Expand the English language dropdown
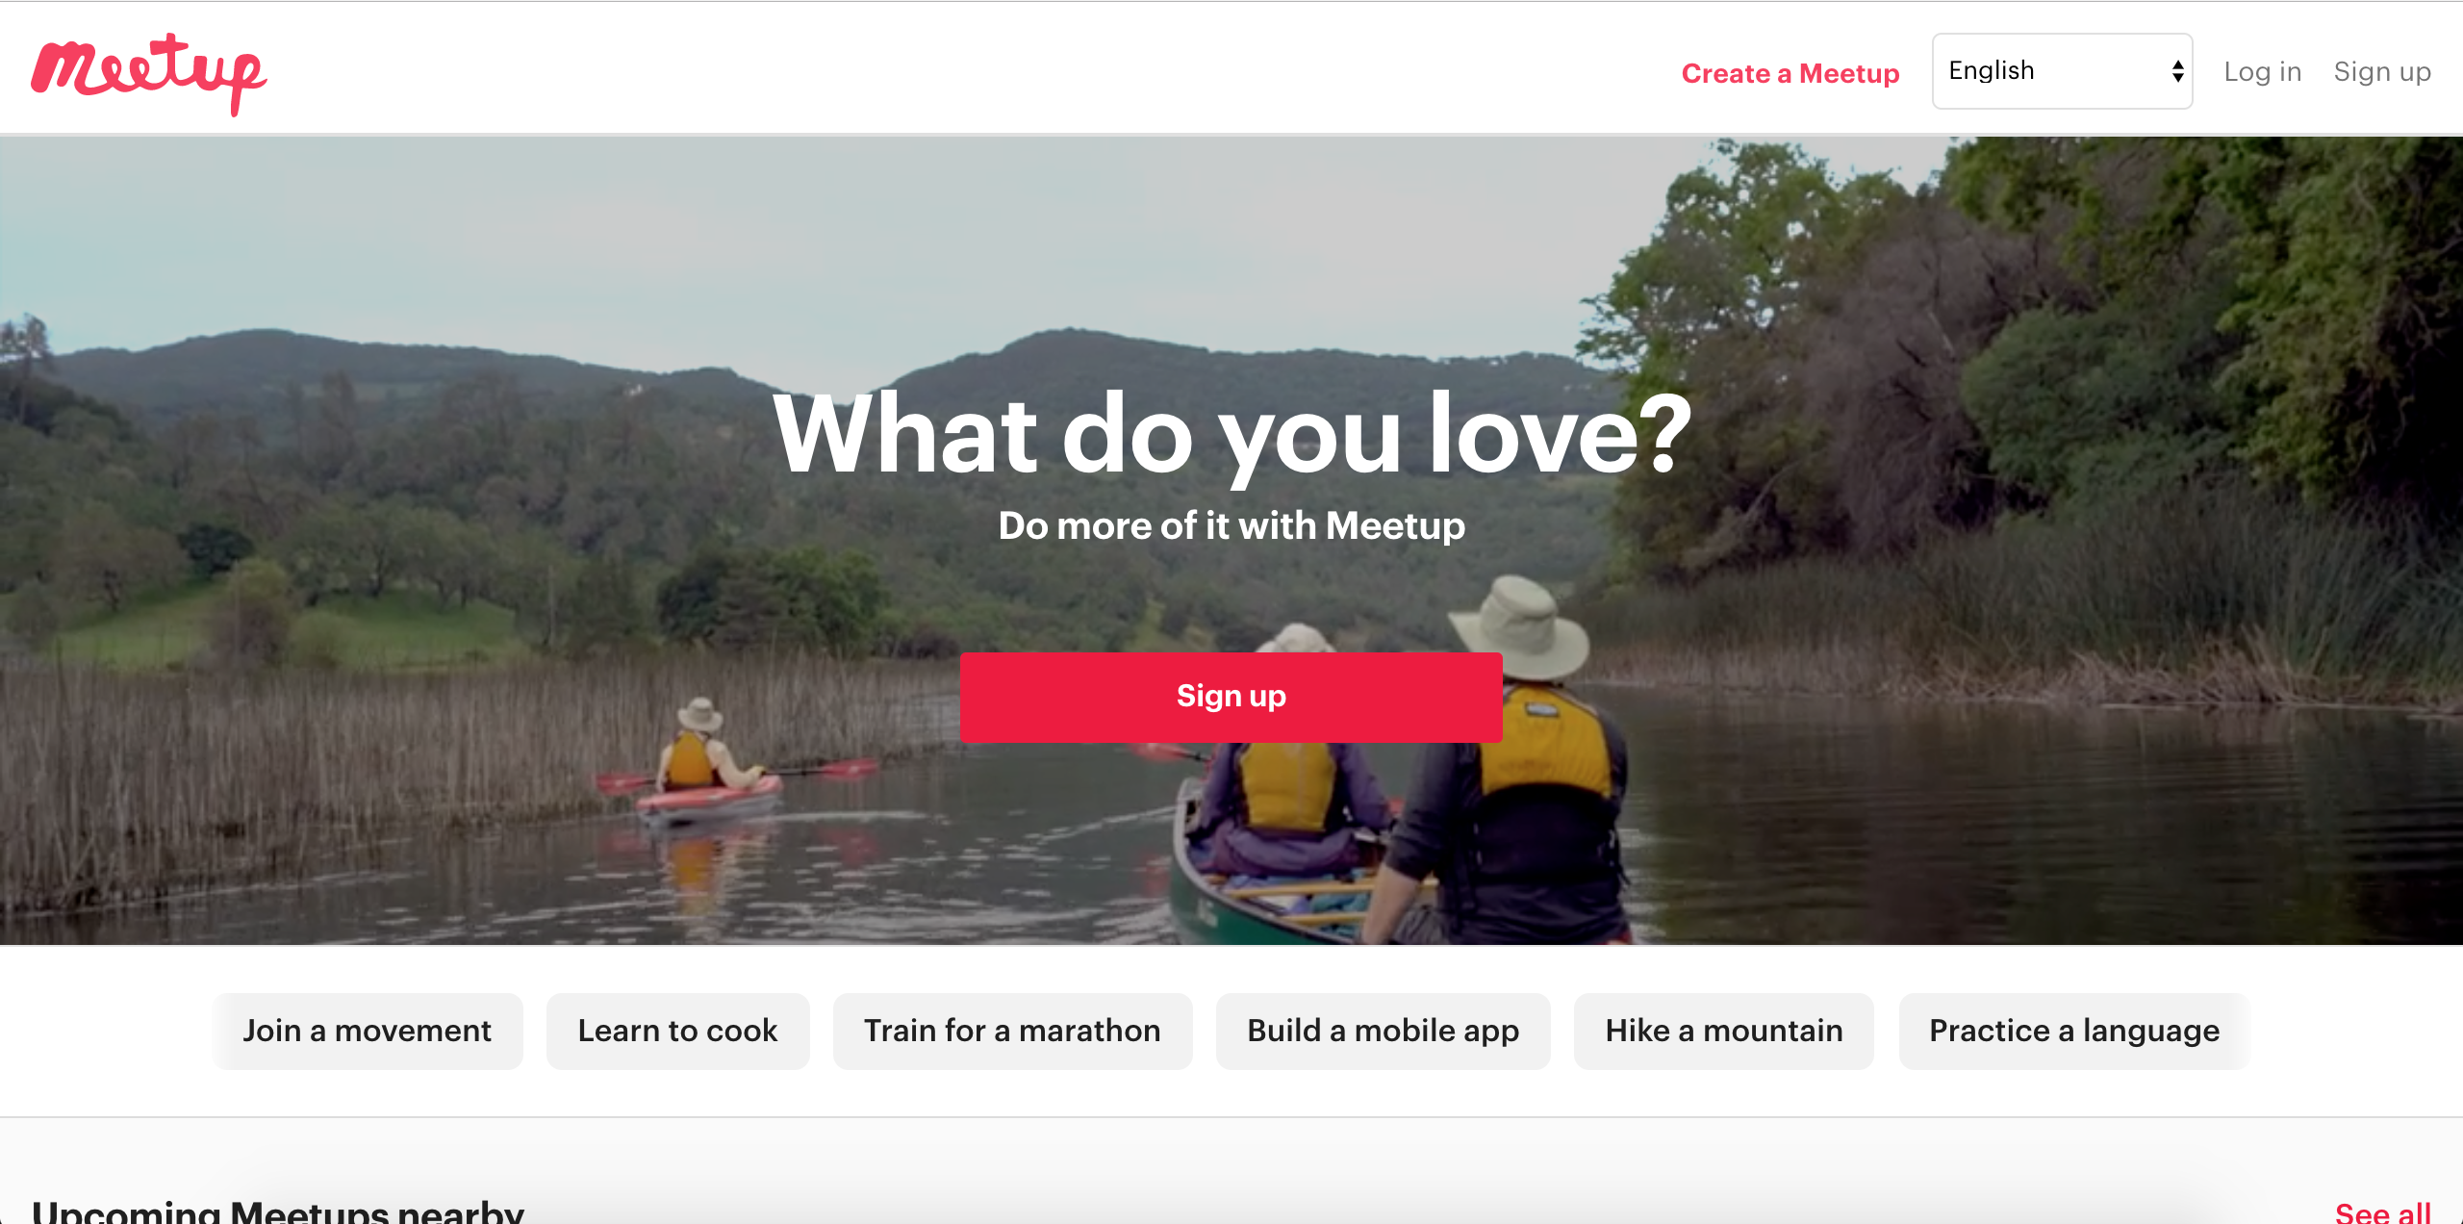Image resolution: width=2463 pixels, height=1224 pixels. (x=2062, y=71)
